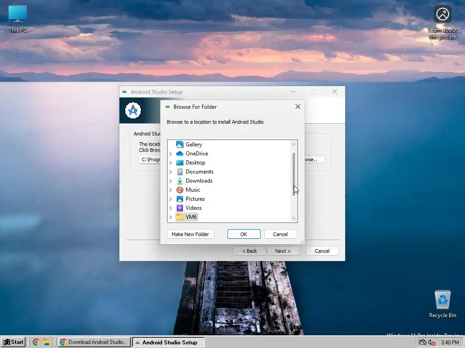The width and height of the screenshot is (465, 348).
Task: Click the Android Studio logo in setup header
Action: (133, 111)
